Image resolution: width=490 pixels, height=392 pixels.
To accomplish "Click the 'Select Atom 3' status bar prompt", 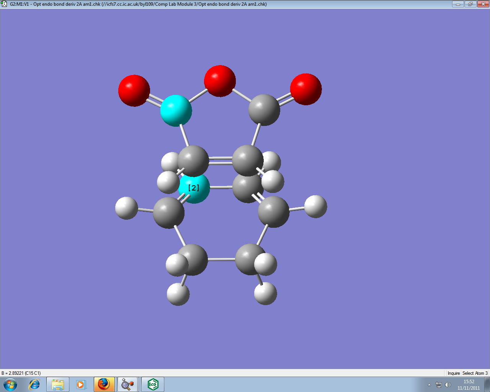I will click(x=475, y=373).
